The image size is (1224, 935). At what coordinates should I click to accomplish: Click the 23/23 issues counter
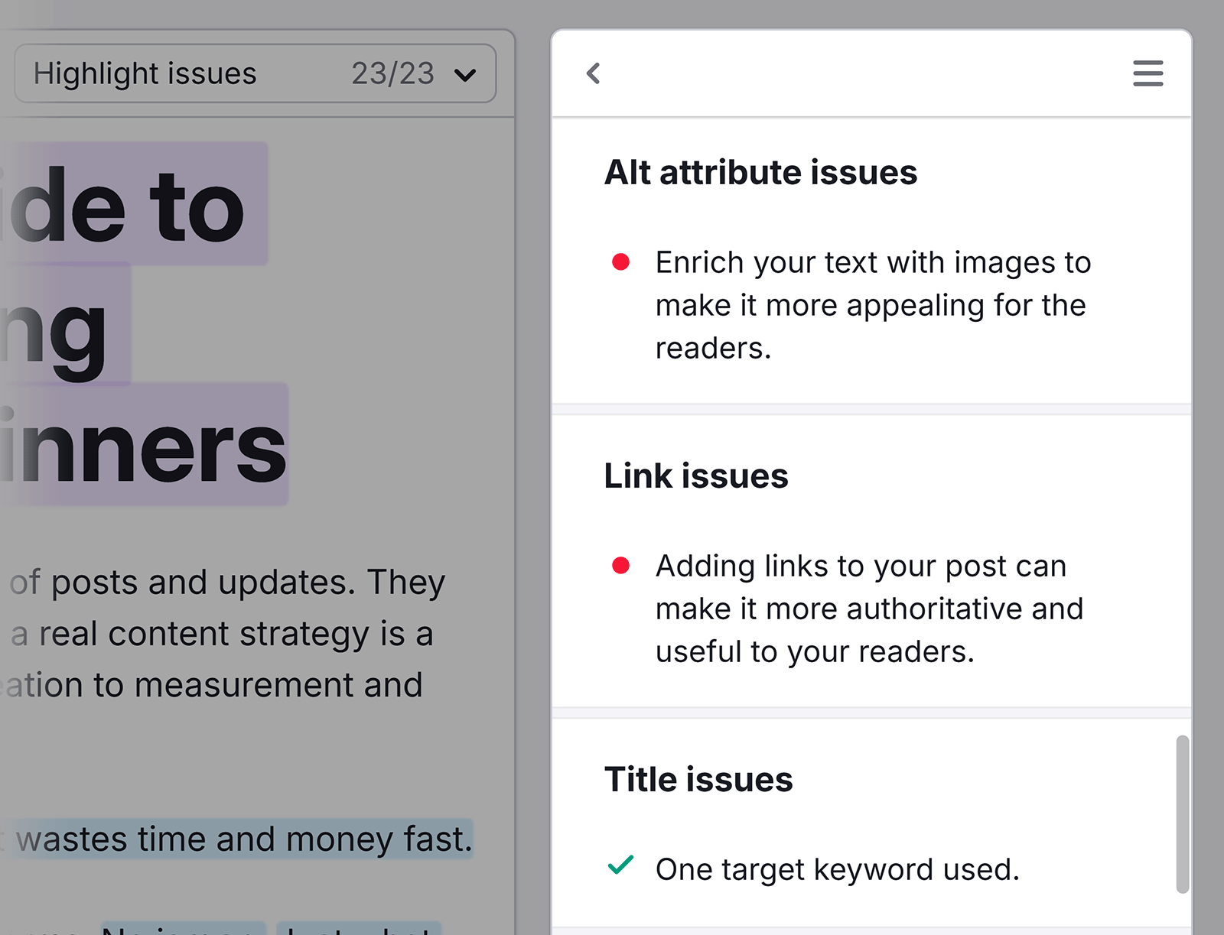[392, 73]
